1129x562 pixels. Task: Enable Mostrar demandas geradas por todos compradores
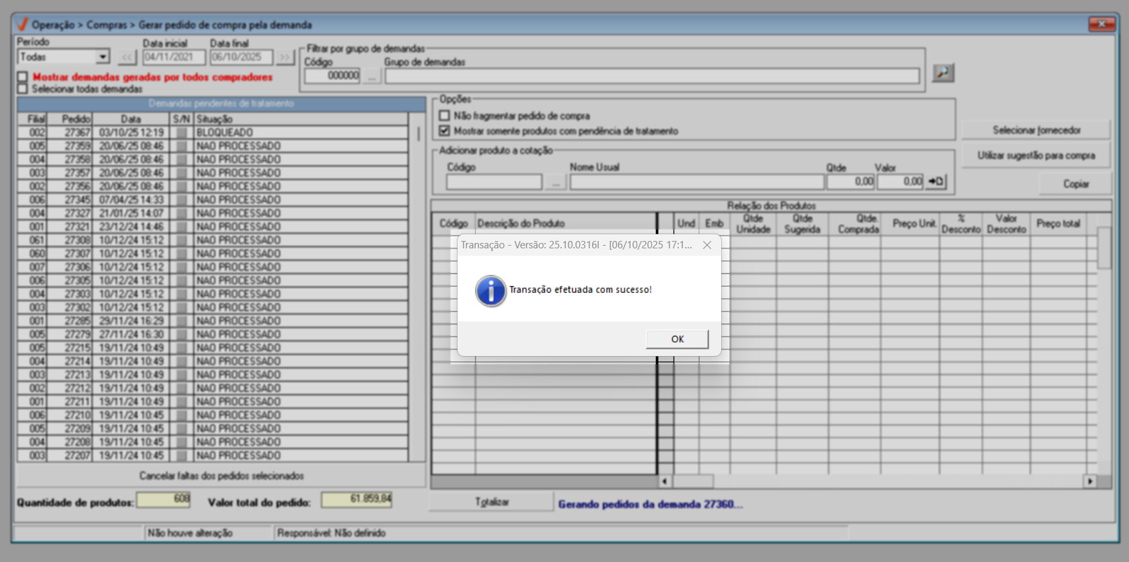point(23,77)
